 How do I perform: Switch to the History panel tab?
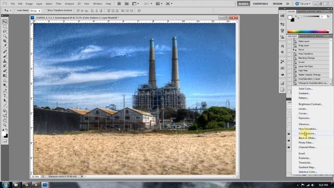click(292, 36)
